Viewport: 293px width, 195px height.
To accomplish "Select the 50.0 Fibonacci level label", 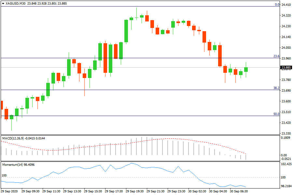I will (276, 114).
